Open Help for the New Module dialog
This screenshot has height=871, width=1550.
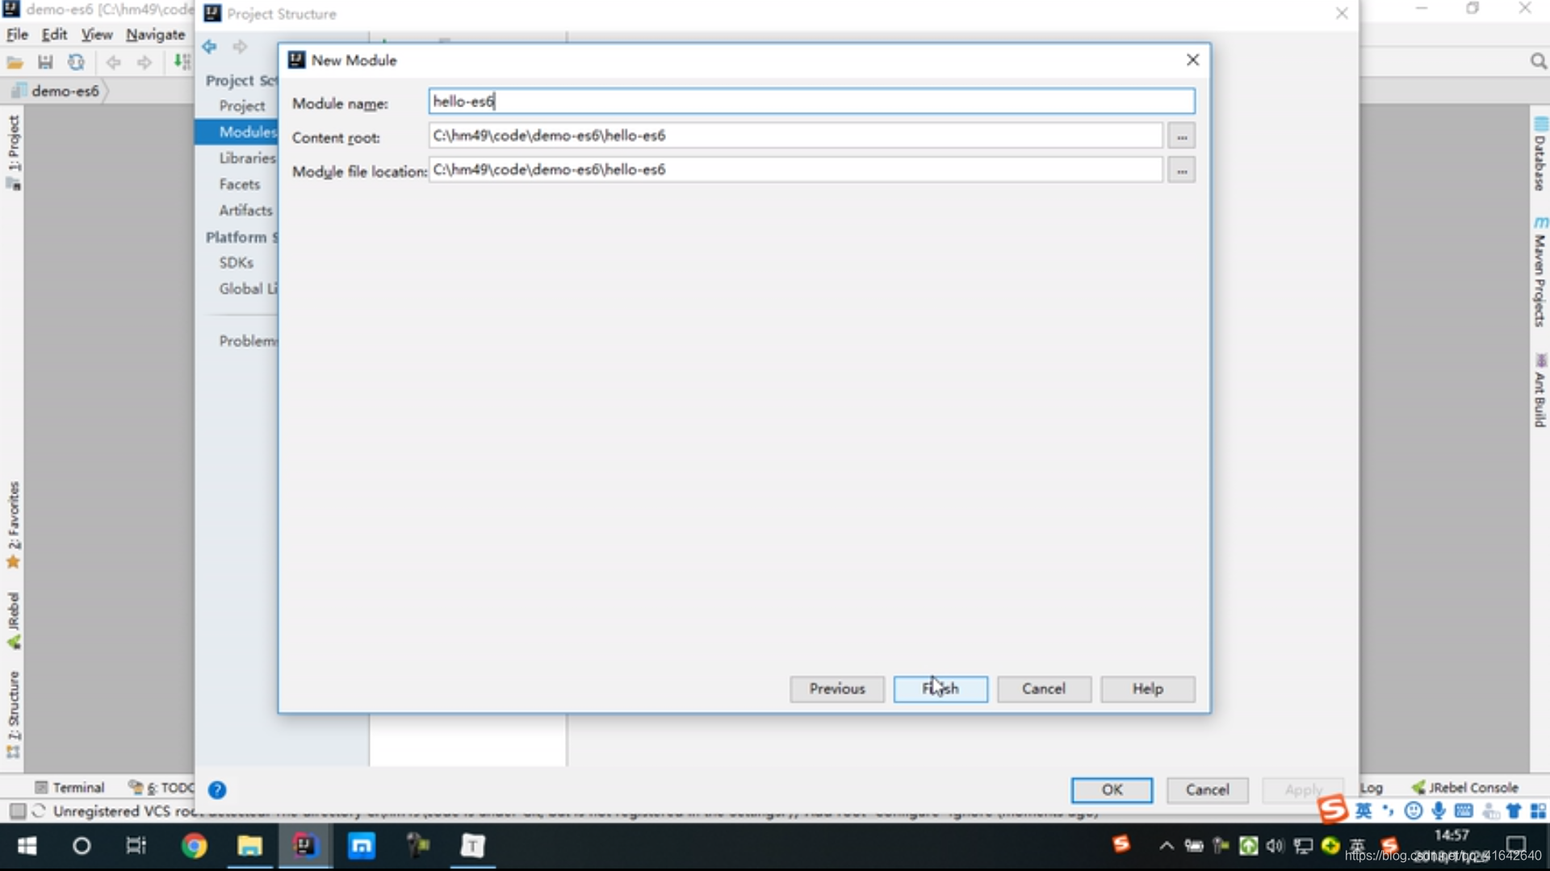point(1147,689)
